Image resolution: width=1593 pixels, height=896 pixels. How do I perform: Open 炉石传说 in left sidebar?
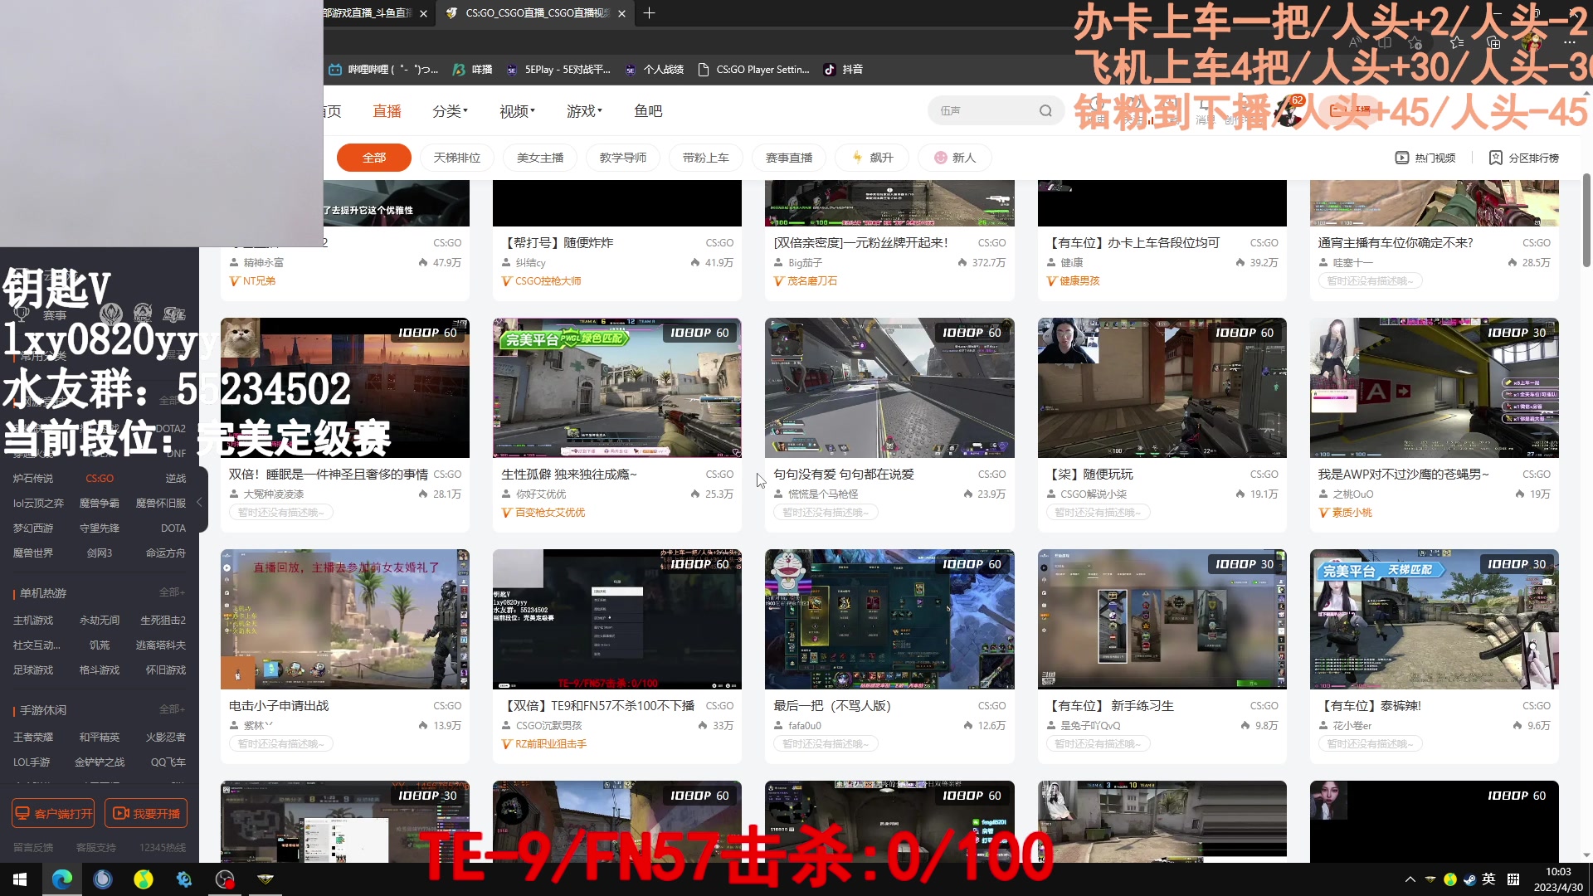(x=33, y=479)
